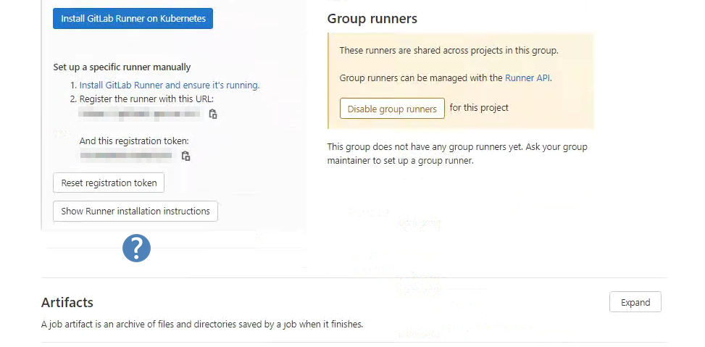Copy the registration token
Screen dimensions: 705x347
pos(185,156)
